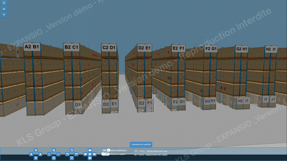The width and height of the screenshot is (287, 161).
Task: Zoom out using magnifier minus icon
Action: click(x=54, y=158)
